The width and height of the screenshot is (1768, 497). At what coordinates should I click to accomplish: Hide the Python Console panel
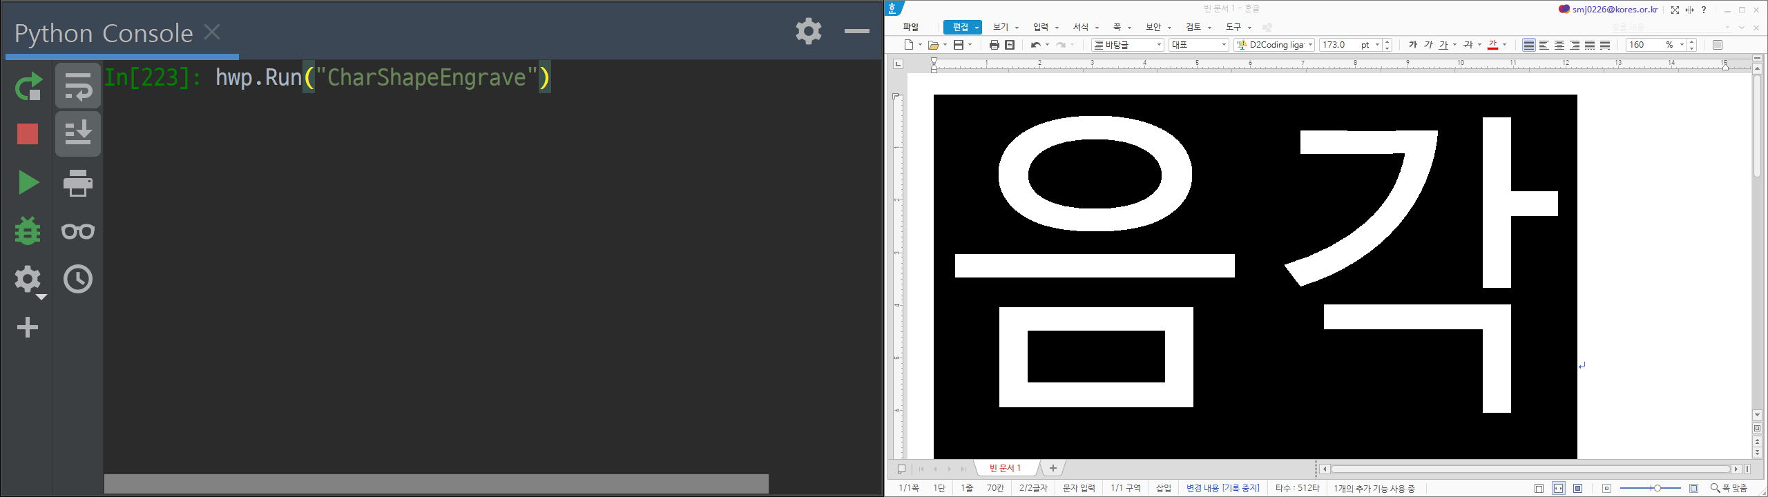[x=857, y=30]
